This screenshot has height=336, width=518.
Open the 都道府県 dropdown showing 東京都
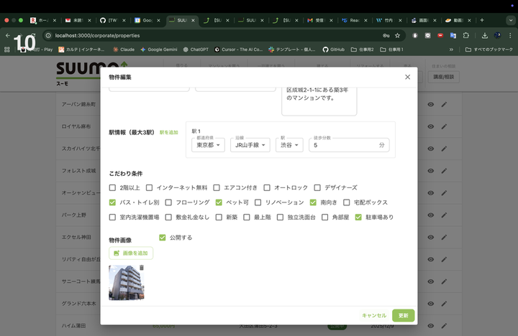tap(208, 145)
